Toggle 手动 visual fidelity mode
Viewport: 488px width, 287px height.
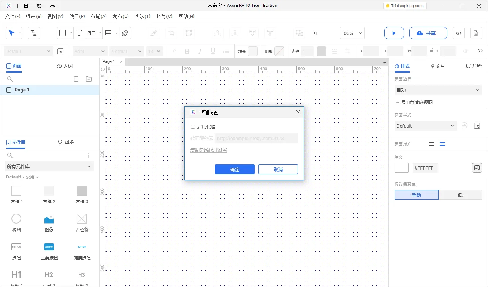416,195
